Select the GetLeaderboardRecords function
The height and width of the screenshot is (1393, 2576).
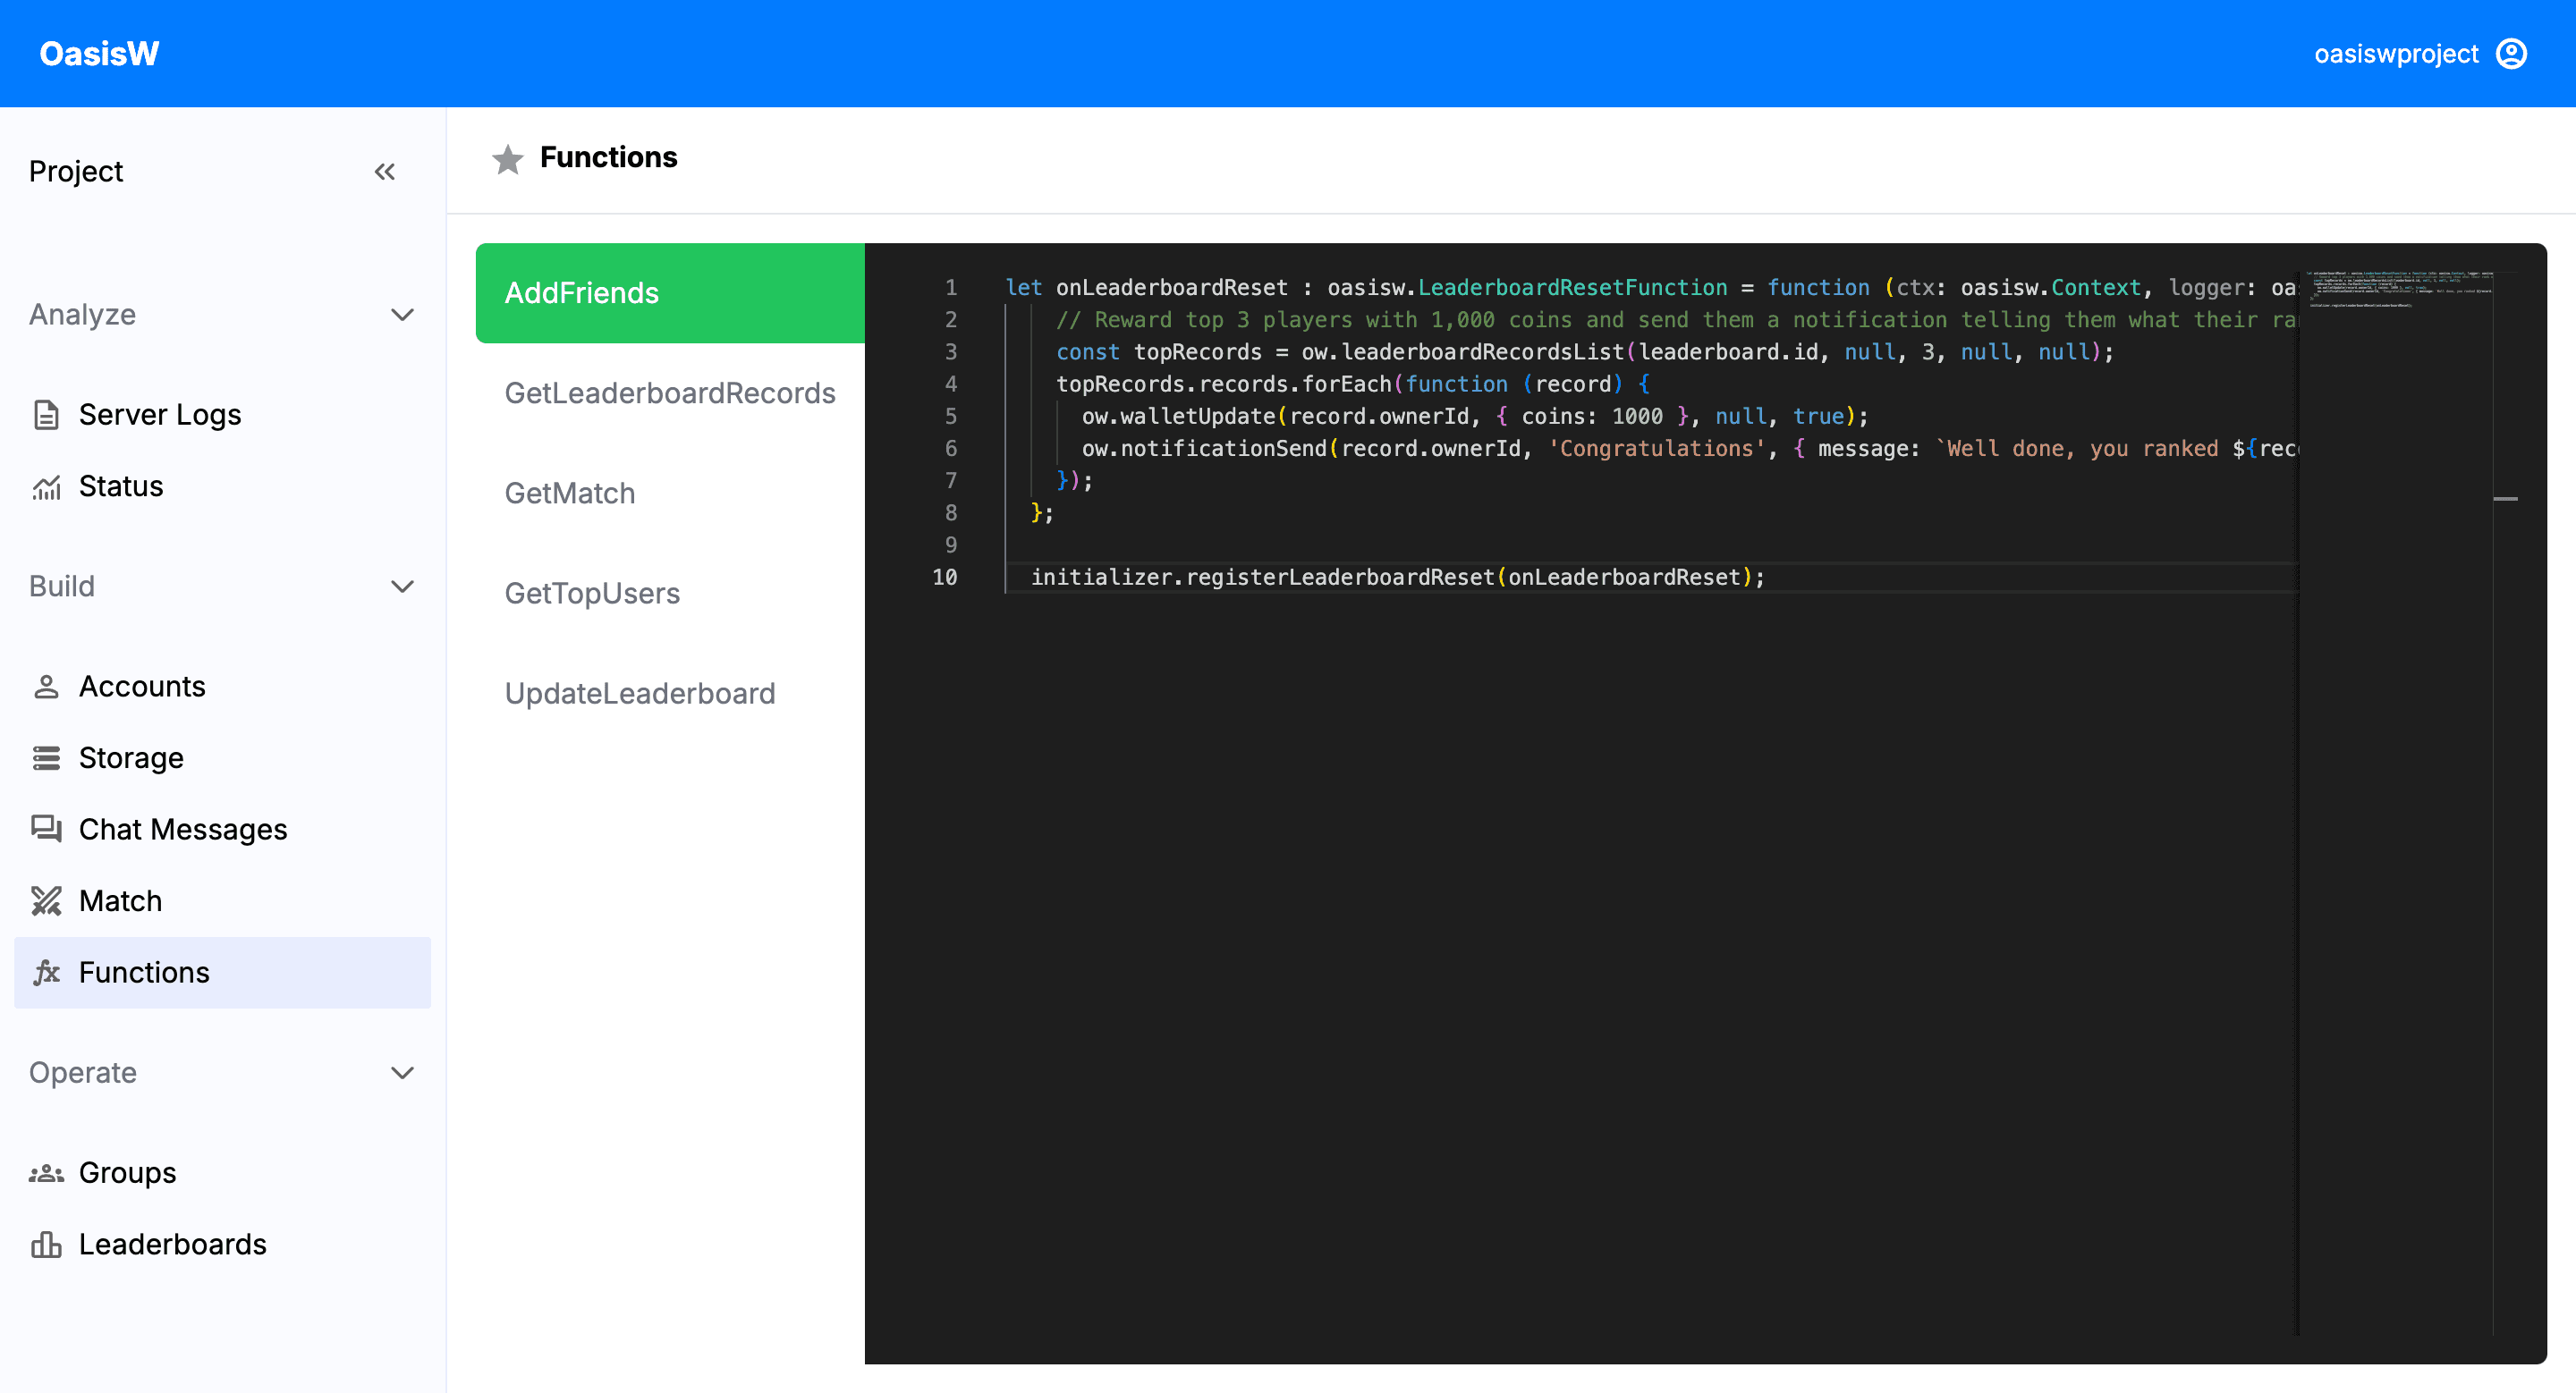coord(670,393)
